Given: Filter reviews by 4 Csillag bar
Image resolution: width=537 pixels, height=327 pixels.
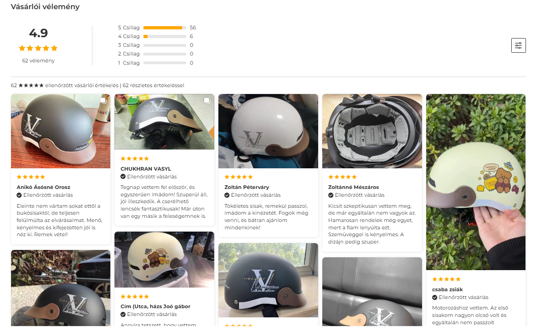Looking at the screenshot, I should (x=165, y=36).
